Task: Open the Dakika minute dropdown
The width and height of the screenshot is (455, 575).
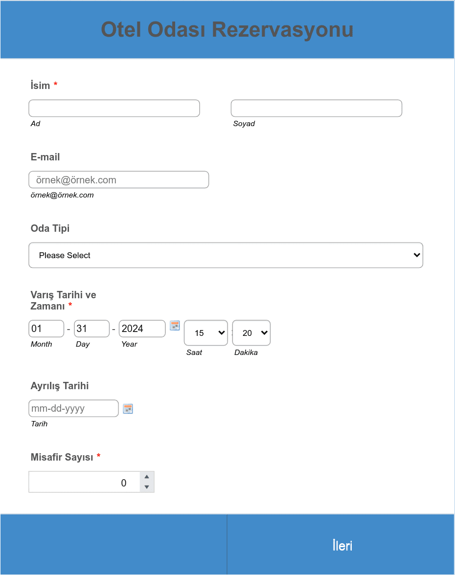Action: (x=251, y=333)
